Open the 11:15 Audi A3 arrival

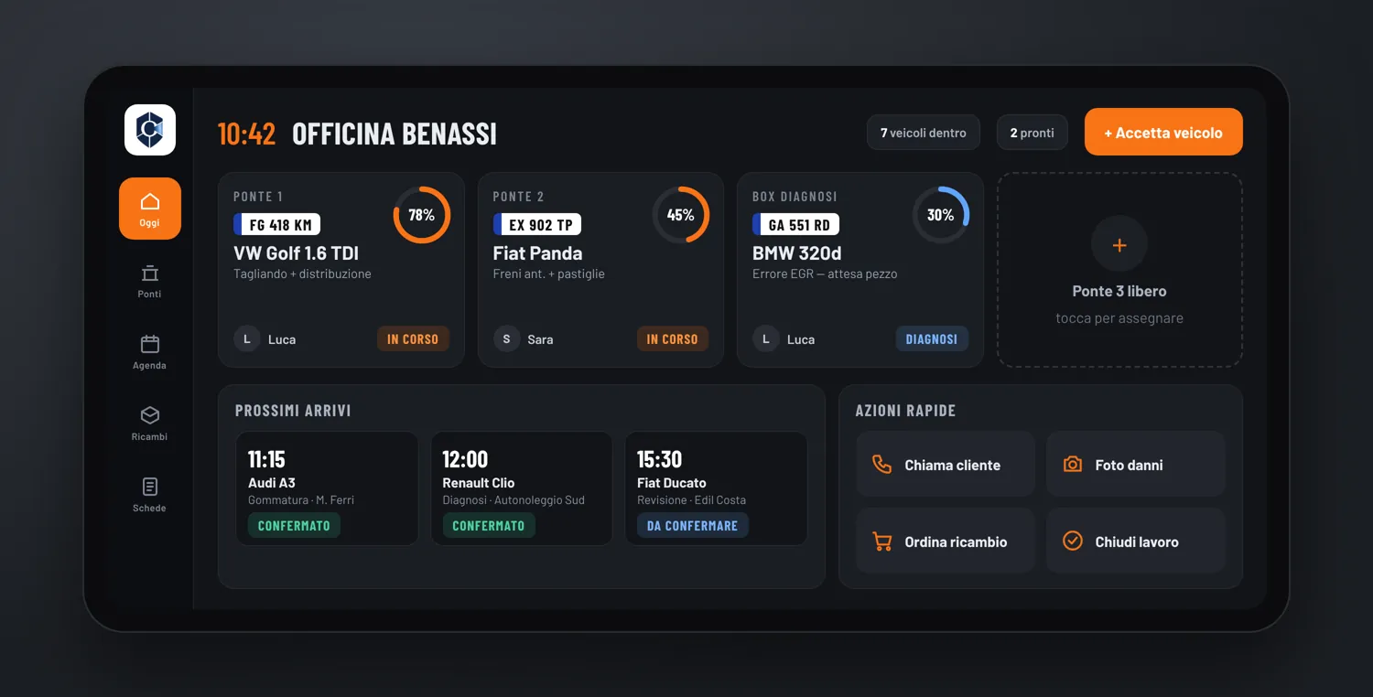(328, 488)
